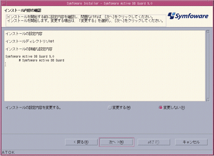
Task: Click 'インストールの設定内容を変更する。' label
Action: coord(33,108)
